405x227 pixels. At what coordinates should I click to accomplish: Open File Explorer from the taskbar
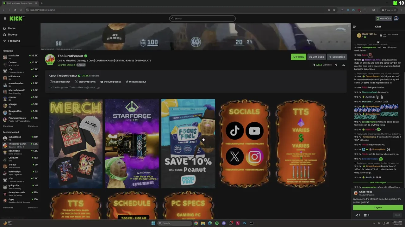203,223
